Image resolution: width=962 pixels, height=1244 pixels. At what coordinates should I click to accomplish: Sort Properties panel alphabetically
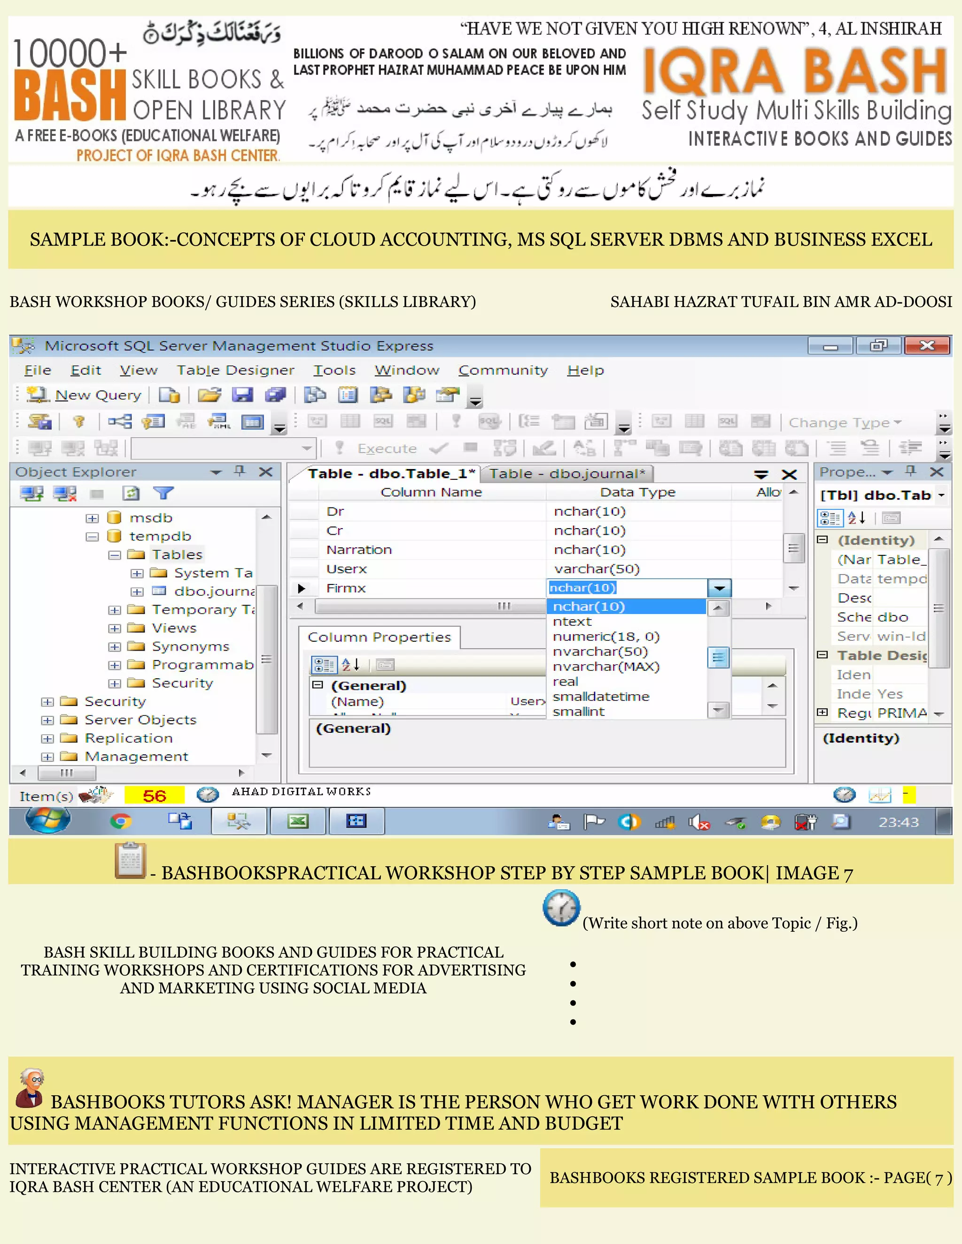(x=857, y=518)
